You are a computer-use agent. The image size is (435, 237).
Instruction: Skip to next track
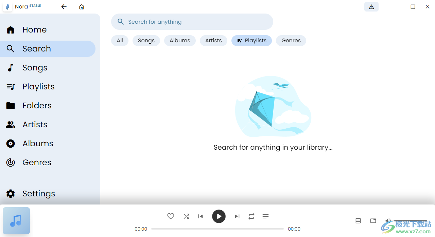click(237, 216)
